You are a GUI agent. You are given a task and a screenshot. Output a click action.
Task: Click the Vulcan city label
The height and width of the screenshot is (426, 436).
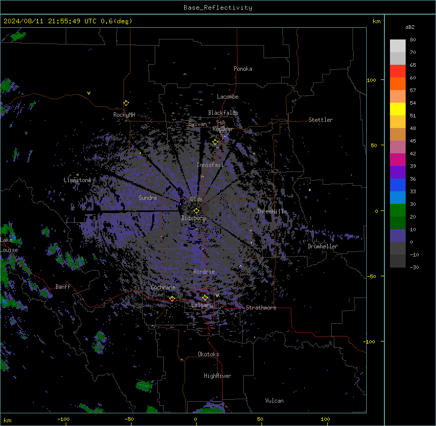click(275, 401)
